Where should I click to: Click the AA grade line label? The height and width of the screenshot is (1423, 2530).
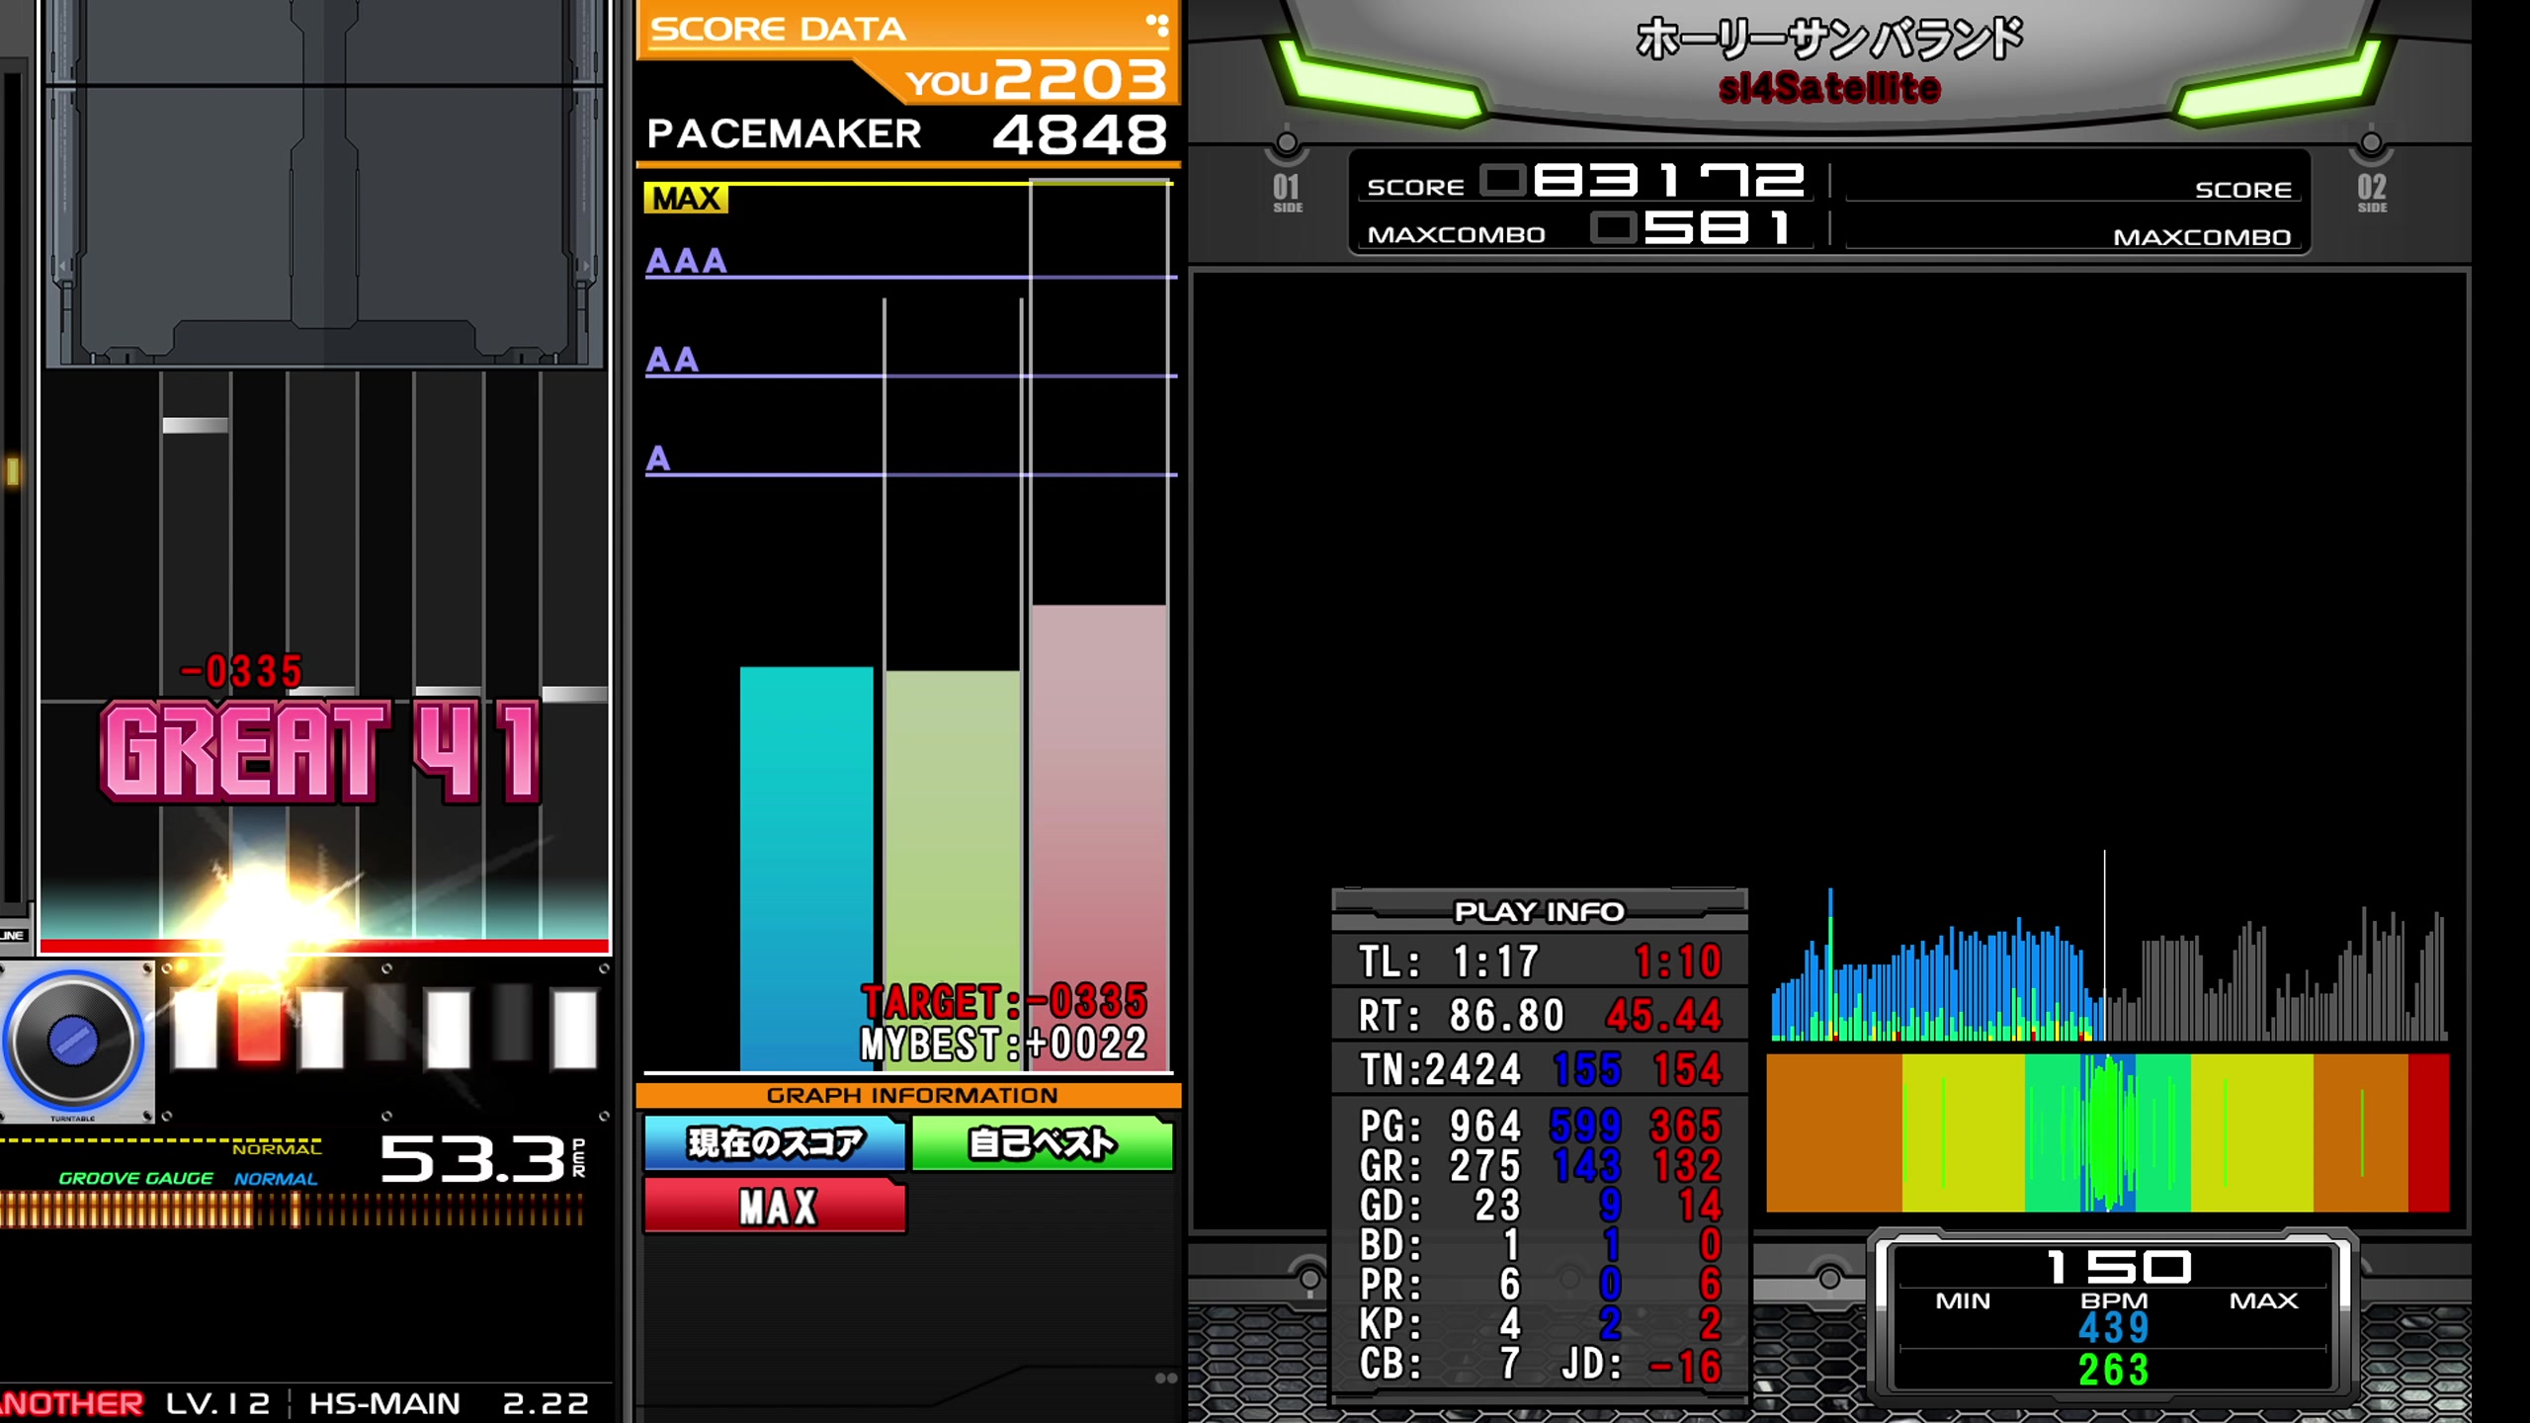[672, 360]
